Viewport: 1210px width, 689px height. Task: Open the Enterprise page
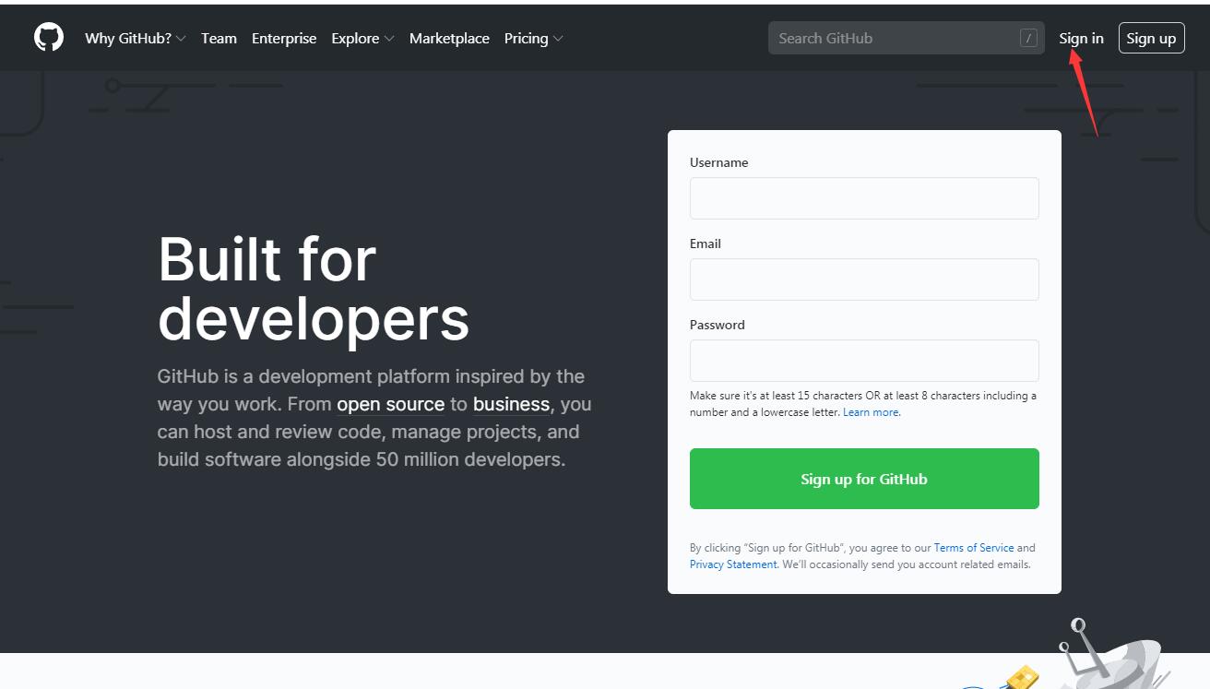(x=284, y=38)
